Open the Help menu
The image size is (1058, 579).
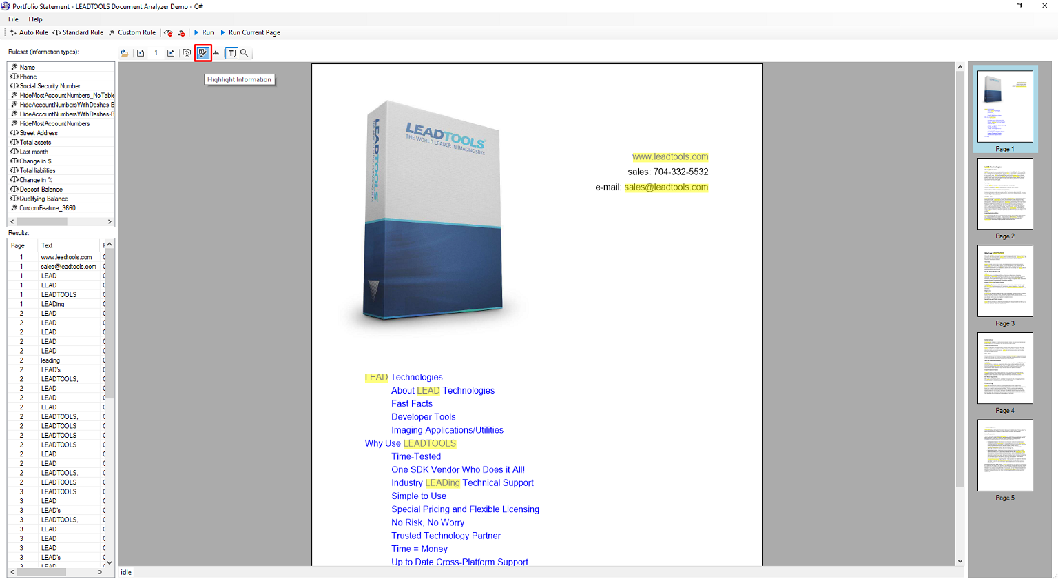(35, 19)
